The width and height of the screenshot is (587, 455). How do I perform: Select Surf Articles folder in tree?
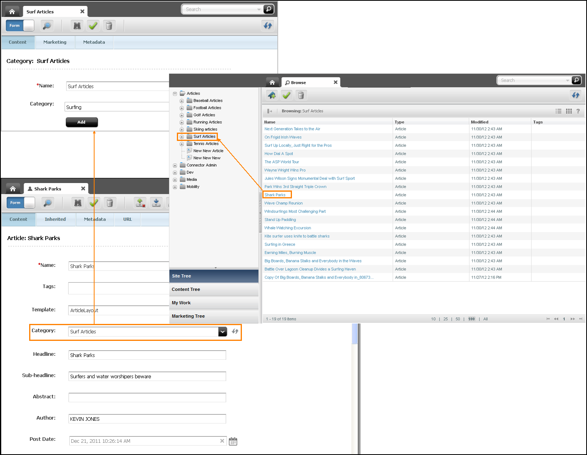coord(204,137)
